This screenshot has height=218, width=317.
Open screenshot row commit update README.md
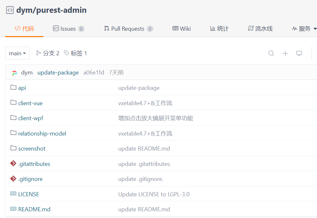[144, 149]
